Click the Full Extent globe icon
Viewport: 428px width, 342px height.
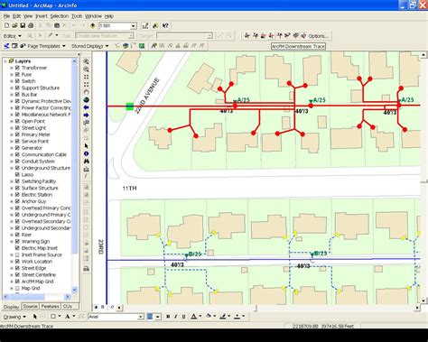click(x=86, y=100)
